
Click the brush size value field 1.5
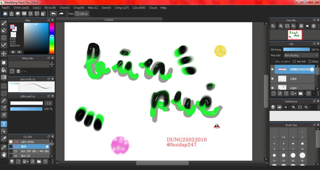click(48, 103)
